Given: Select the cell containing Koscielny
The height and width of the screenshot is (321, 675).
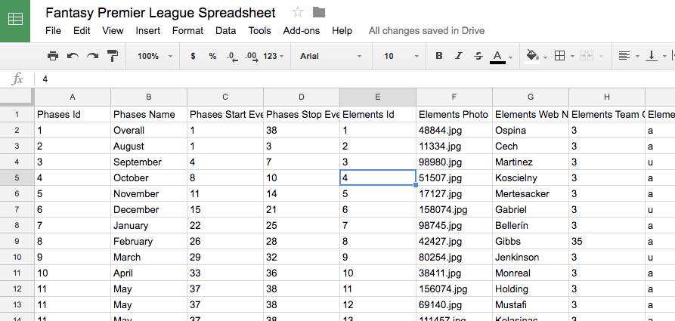Looking at the screenshot, I should 531,177.
